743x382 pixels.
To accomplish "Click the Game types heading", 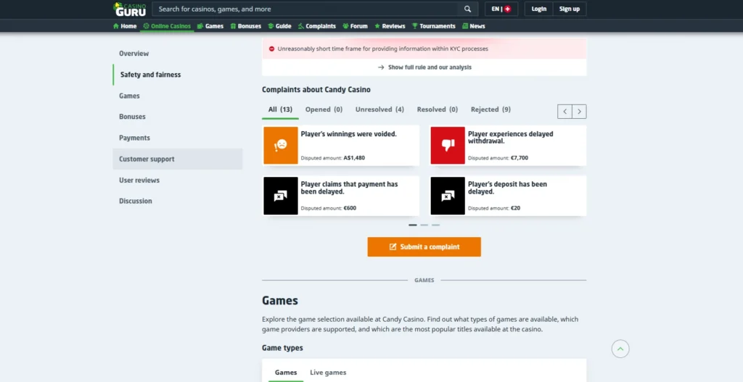I will click(x=282, y=348).
